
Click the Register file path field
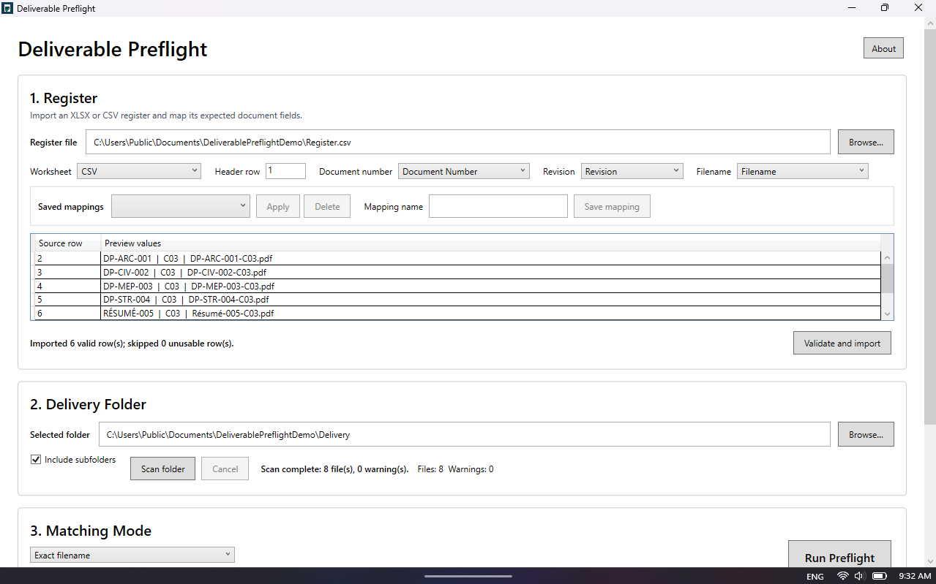click(x=458, y=142)
